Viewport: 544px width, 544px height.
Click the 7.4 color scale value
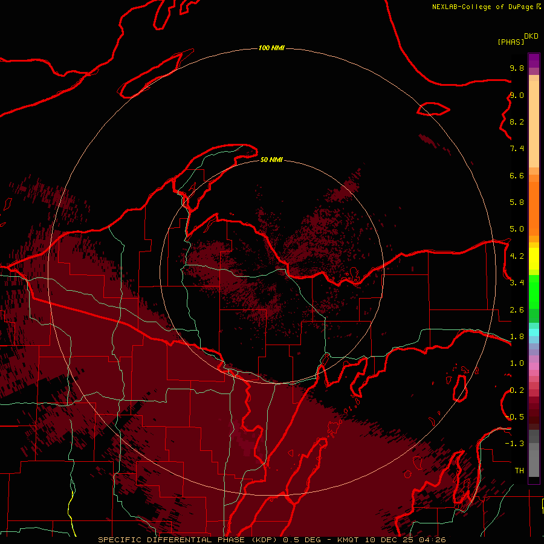tap(517, 149)
